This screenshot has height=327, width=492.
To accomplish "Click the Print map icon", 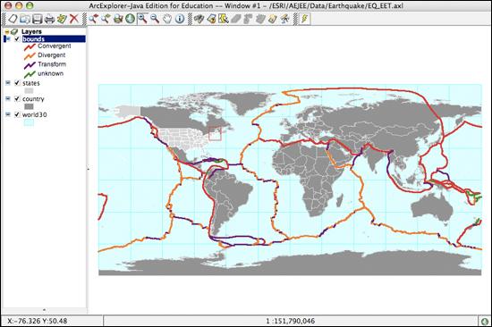I will [x=49, y=19].
